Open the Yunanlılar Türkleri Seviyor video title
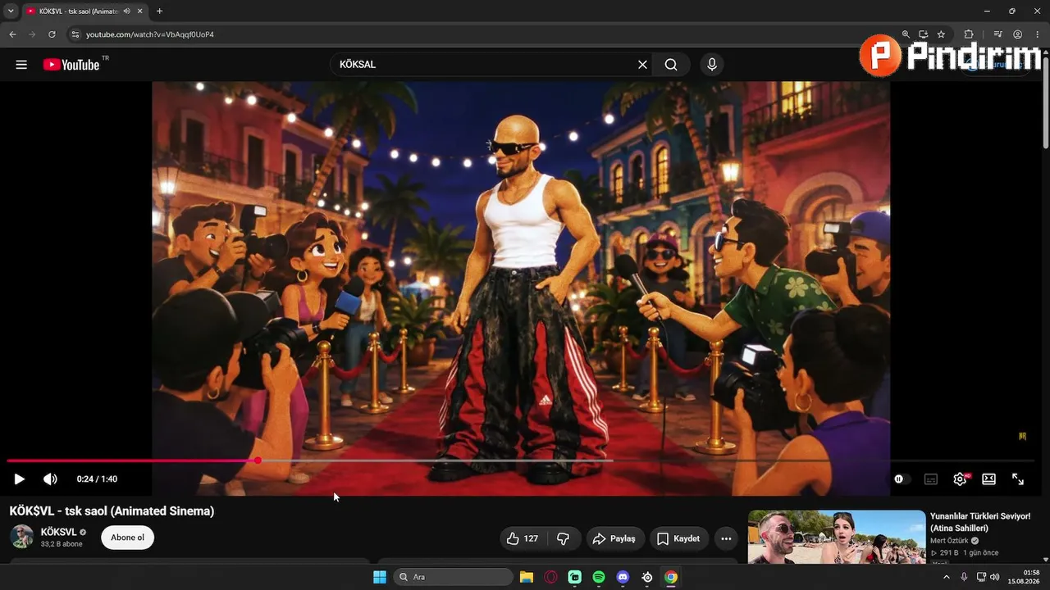The height and width of the screenshot is (590, 1050). (980, 522)
